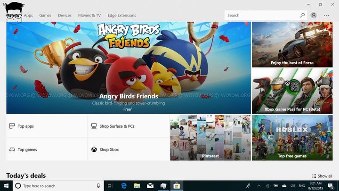Screen dimensions: 339x191
Task: Click the taskbar search box
Action: point(58,186)
